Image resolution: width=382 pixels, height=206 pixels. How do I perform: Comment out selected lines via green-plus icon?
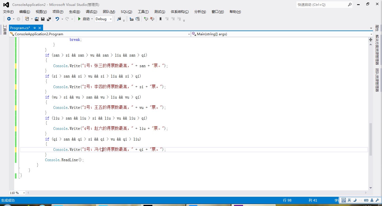(x=146, y=19)
